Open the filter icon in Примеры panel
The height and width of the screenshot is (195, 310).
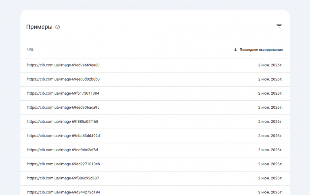click(279, 26)
